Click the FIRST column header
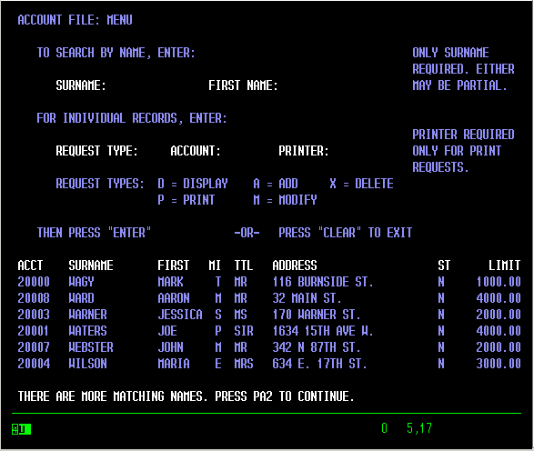Screen dimensions: 534x451 coord(174,266)
